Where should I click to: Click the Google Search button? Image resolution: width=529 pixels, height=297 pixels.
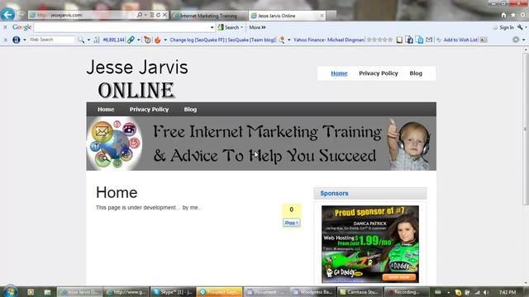click(x=228, y=27)
